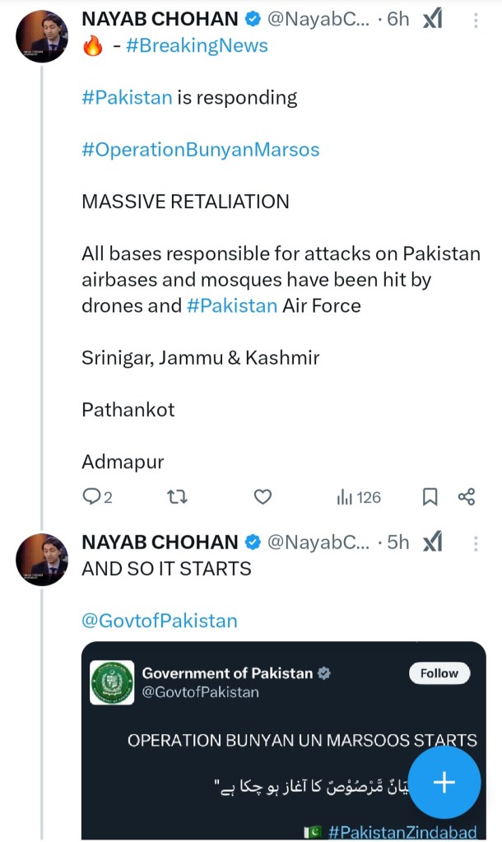The width and height of the screenshot is (502, 842).
Task: Open #PakistanZindabad hashtag in quoted tweet
Action: click(402, 833)
